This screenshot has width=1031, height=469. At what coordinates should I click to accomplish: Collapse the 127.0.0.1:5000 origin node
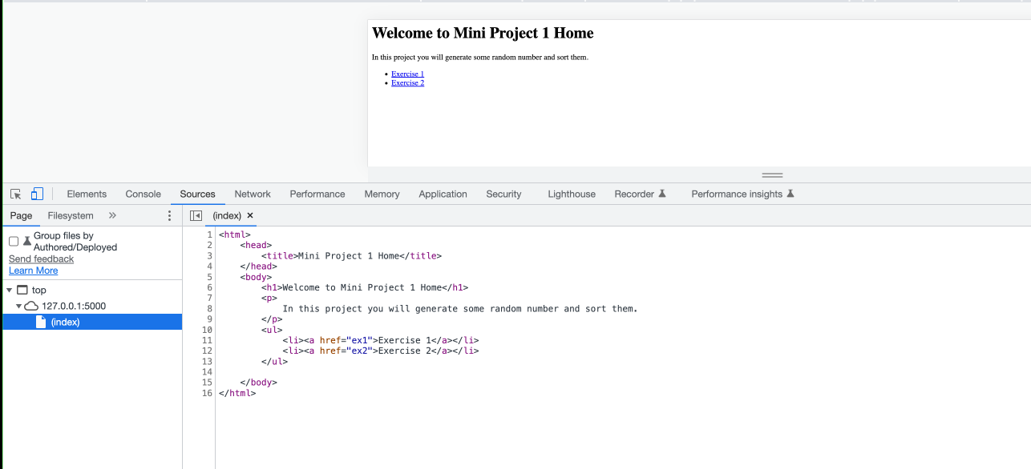tap(19, 307)
